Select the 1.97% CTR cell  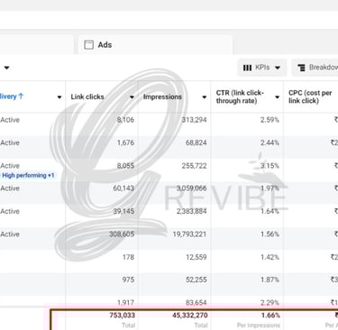269,188
